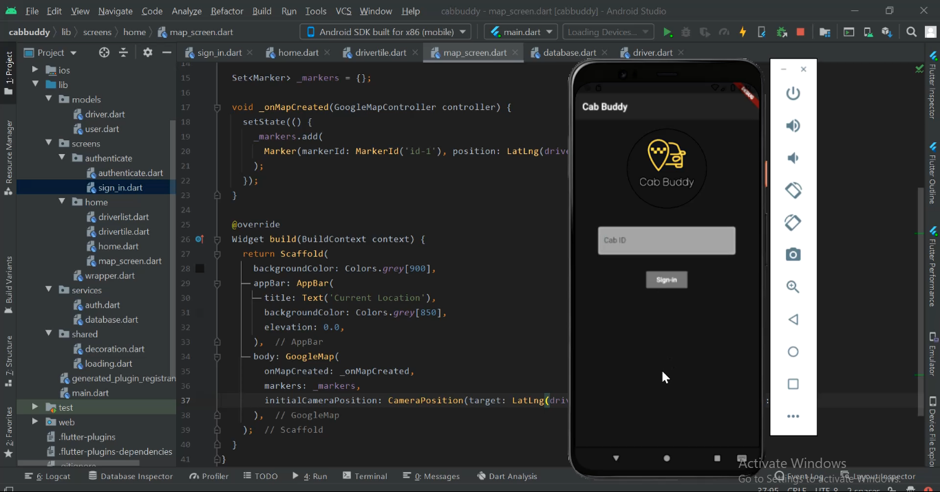This screenshot has width=940, height=492.
Task: Open the Android SDK device selector dropdown
Action: coord(385,32)
